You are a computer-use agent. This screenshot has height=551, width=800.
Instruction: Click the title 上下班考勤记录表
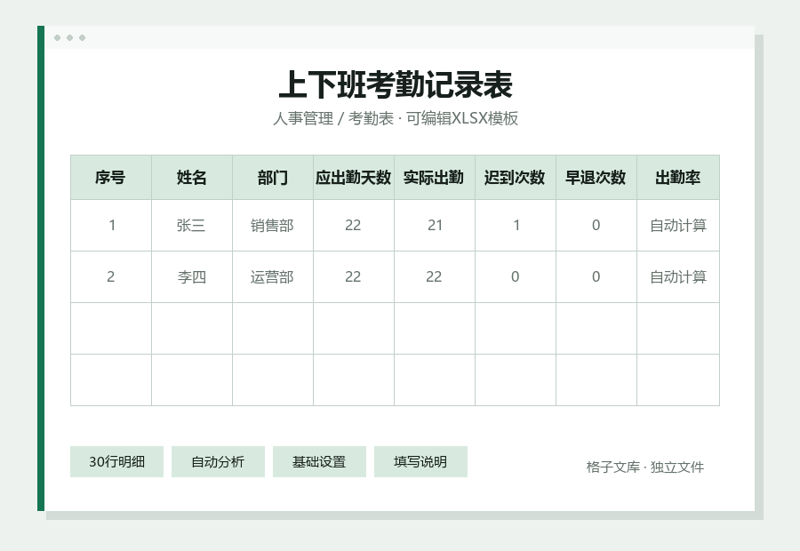coord(396,84)
